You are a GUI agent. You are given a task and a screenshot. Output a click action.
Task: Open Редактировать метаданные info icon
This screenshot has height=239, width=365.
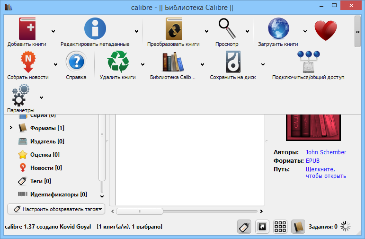[x=95, y=28]
